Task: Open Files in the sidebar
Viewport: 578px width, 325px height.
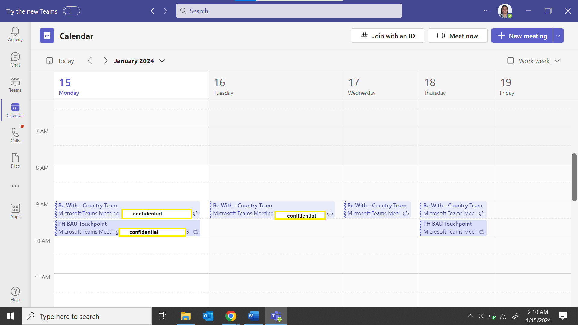Action: coord(15,161)
